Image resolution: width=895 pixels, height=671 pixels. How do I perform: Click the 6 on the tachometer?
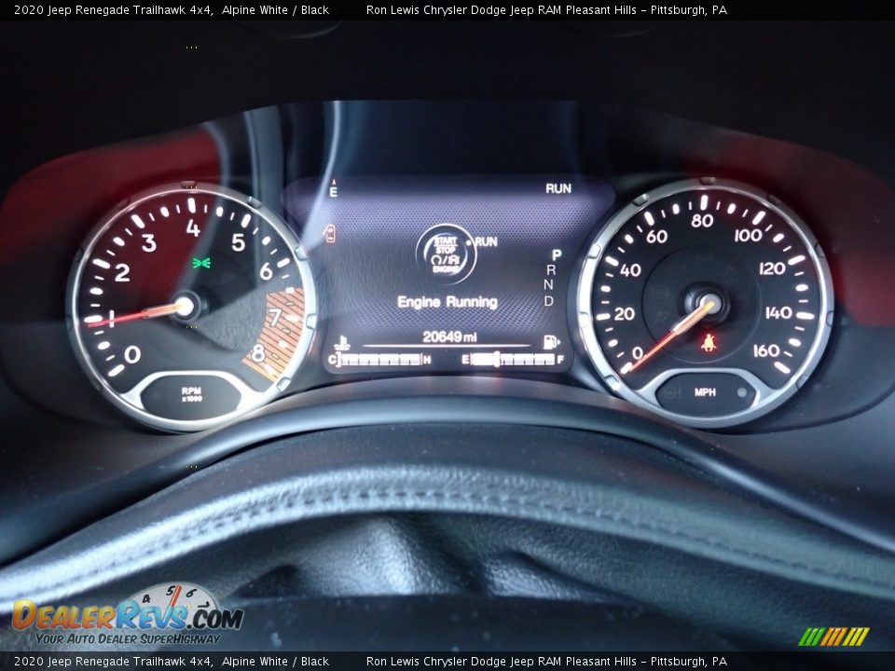[x=266, y=271]
